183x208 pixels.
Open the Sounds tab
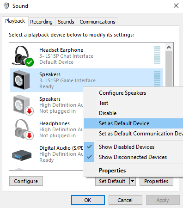pyautogui.click(x=66, y=22)
